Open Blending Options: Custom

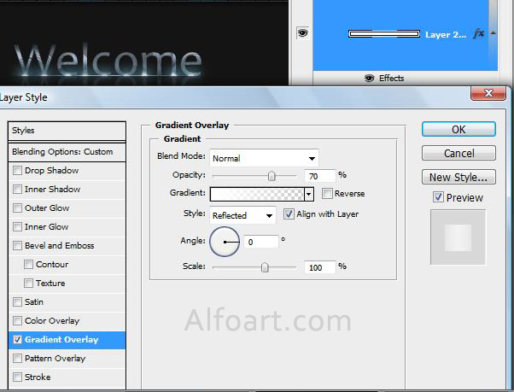pos(67,152)
